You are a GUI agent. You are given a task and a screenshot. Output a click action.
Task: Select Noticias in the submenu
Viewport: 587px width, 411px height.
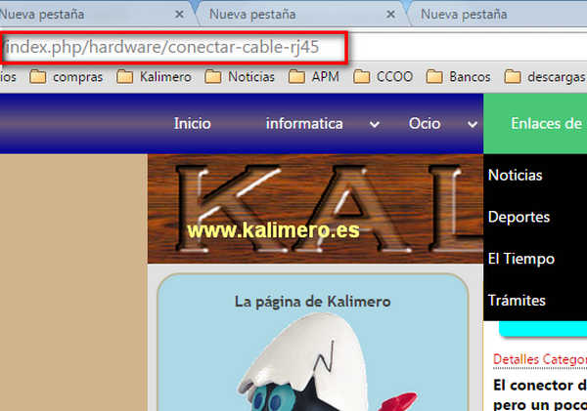click(x=516, y=175)
